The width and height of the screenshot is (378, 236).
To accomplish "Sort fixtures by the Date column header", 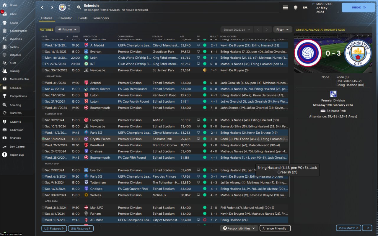I will click(44, 37).
